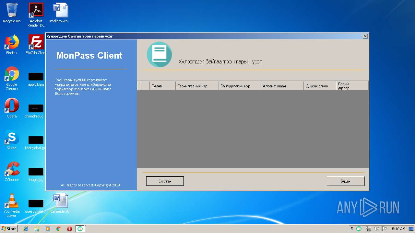This screenshot has height=233, width=415.
Task: Open the Windows Start menu
Action: [9, 228]
